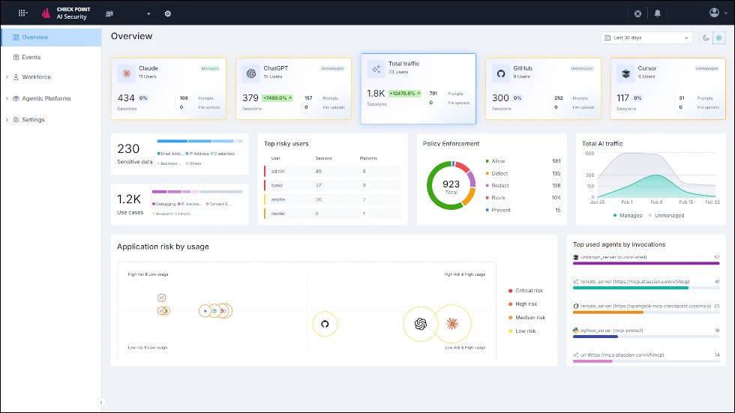This screenshot has width=735, height=413.
Task: Click the GitHub bubble in risk chart
Action: 325,324
